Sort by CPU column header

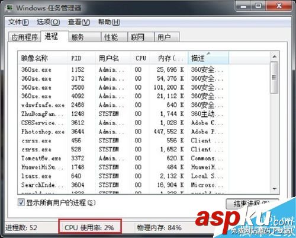pos(140,58)
